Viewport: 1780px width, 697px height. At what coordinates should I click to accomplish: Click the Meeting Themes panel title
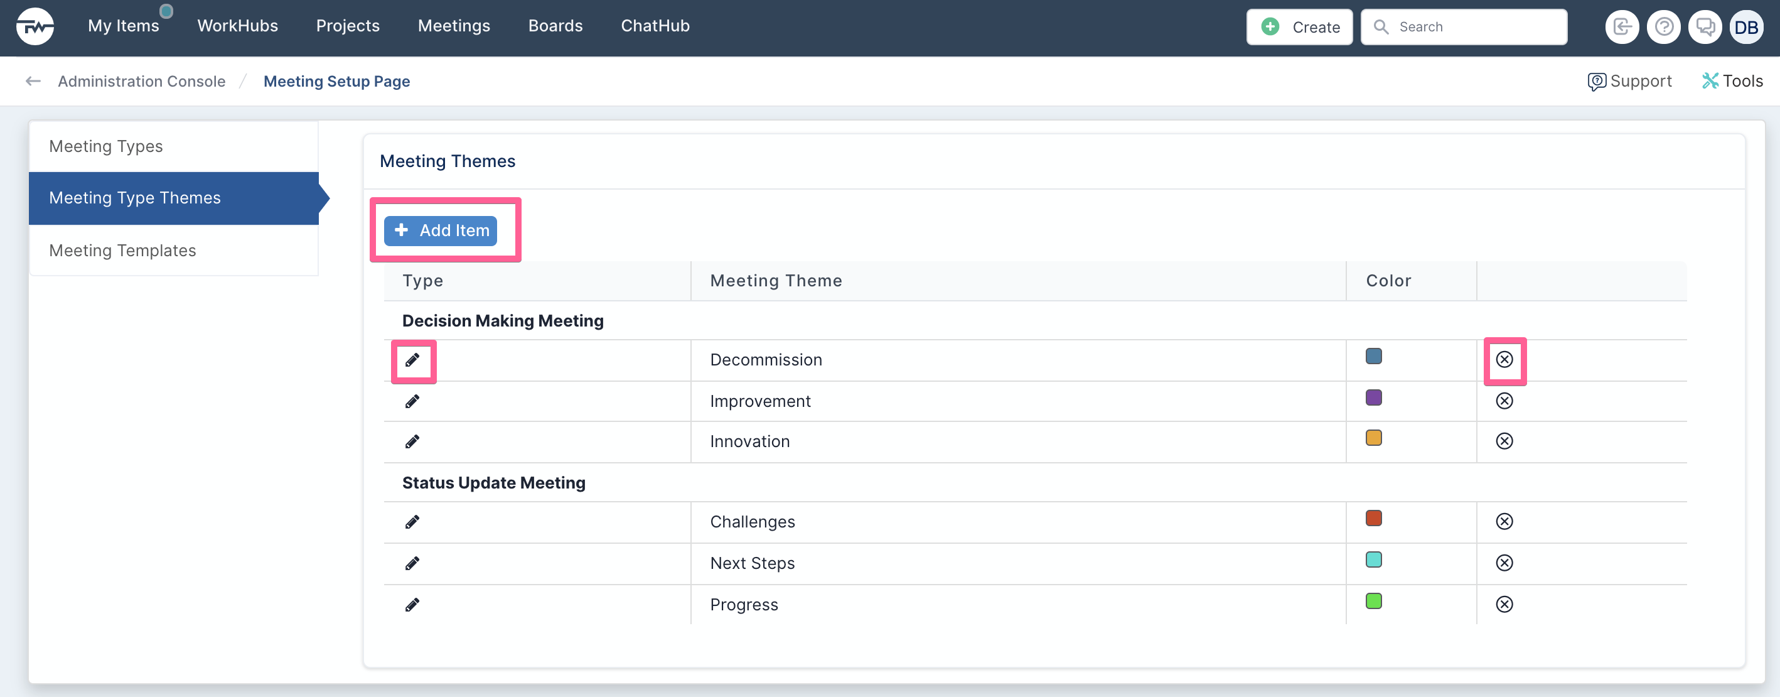[x=448, y=162]
